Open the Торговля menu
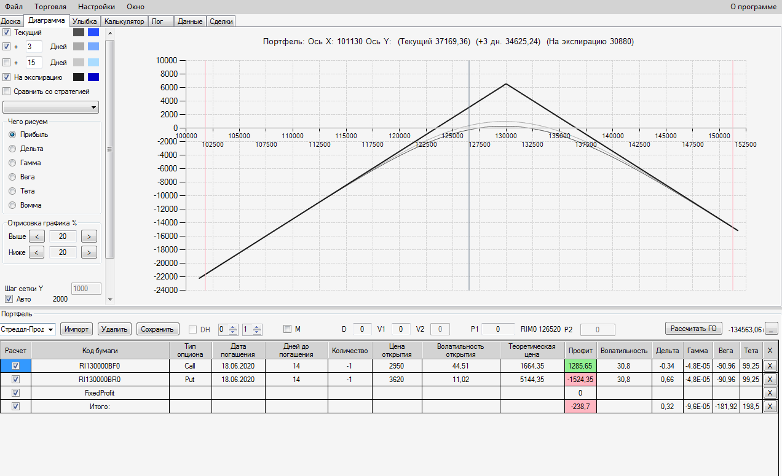This screenshot has width=782, height=476. point(50,7)
